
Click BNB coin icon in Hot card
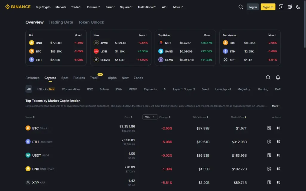tap(32, 43)
